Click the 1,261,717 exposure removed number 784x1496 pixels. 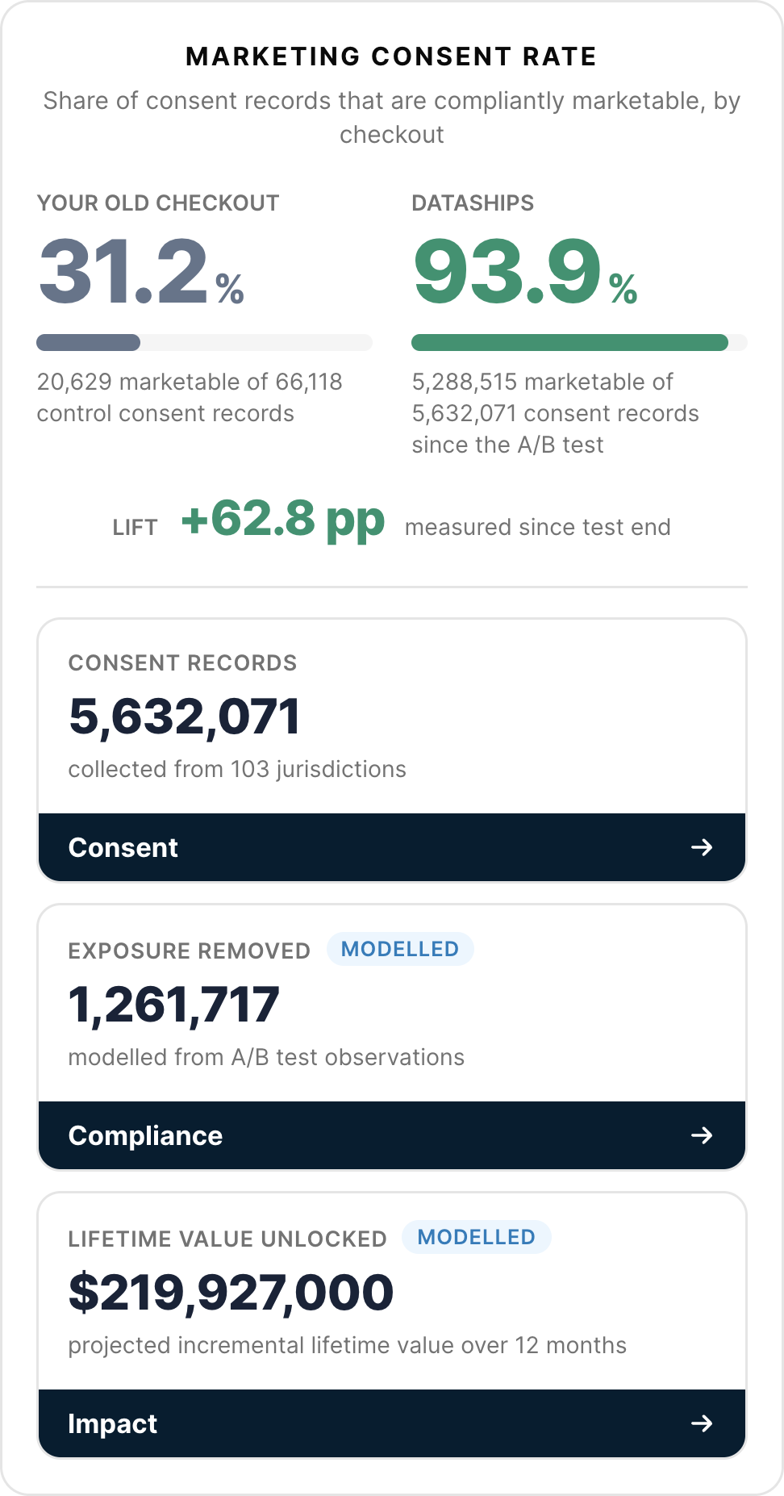174,1005
